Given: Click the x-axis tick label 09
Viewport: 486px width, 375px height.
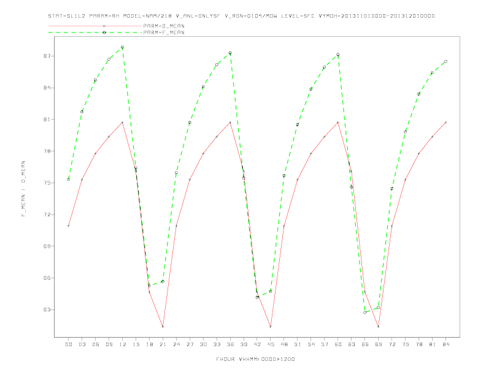Looking at the screenshot, I should (x=109, y=344).
